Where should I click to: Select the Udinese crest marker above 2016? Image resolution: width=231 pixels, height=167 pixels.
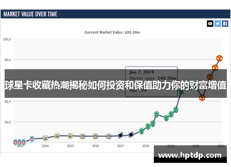click(x=95, y=136)
